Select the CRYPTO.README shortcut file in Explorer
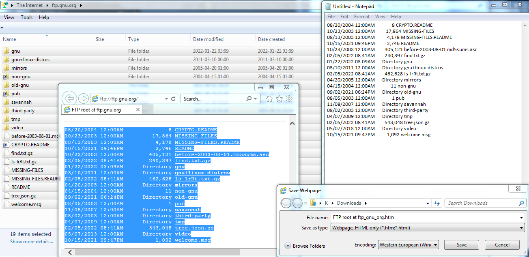The image size is (529, 257). (30, 145)
